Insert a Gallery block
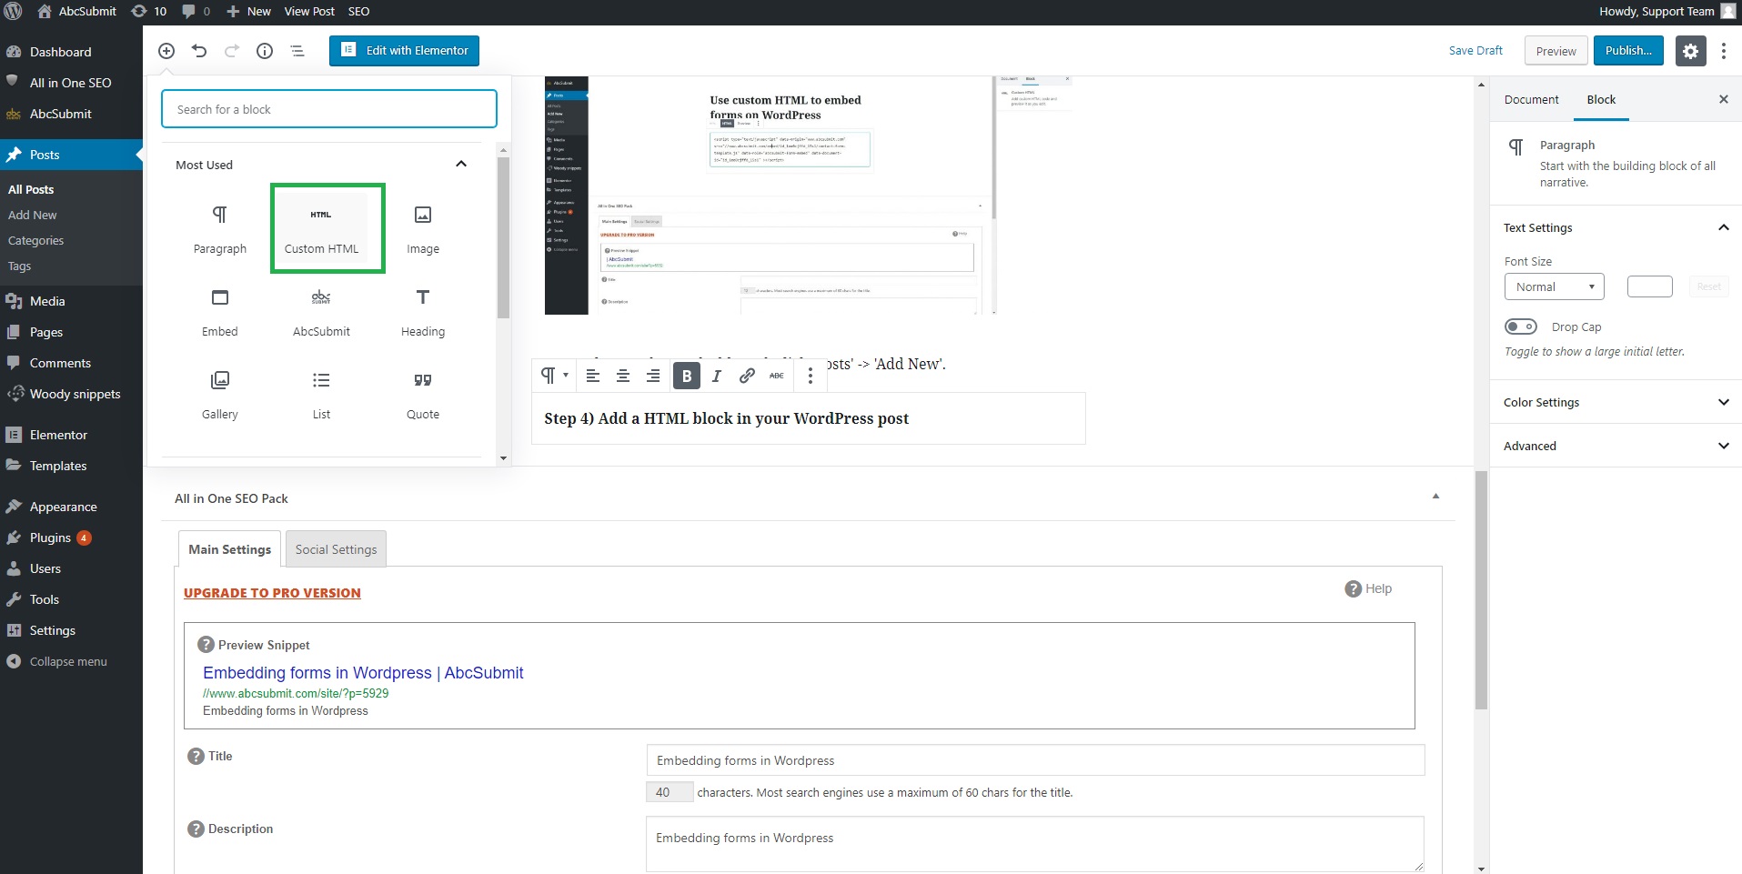 coord(219,393)
